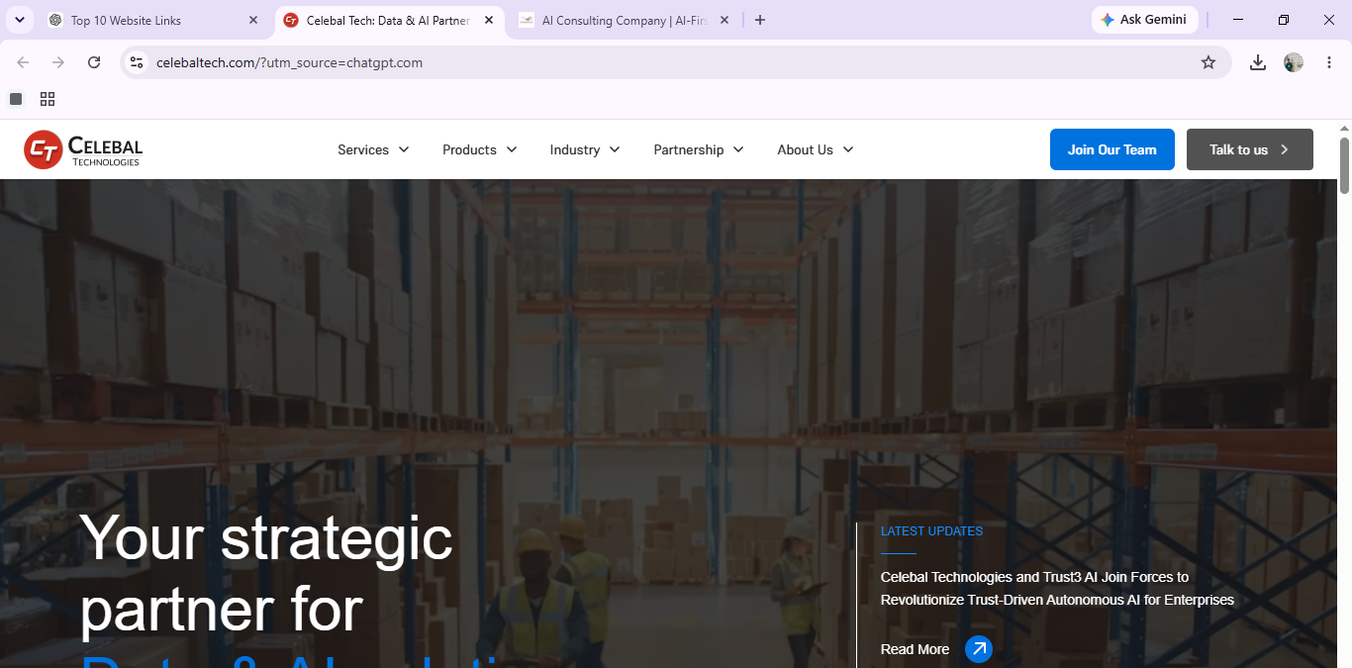Image resolution: width=1352 pixels, height=668 pixels.
Task: View site information icon in address bar
Action: pyautogui.click(x=137, y=62)
